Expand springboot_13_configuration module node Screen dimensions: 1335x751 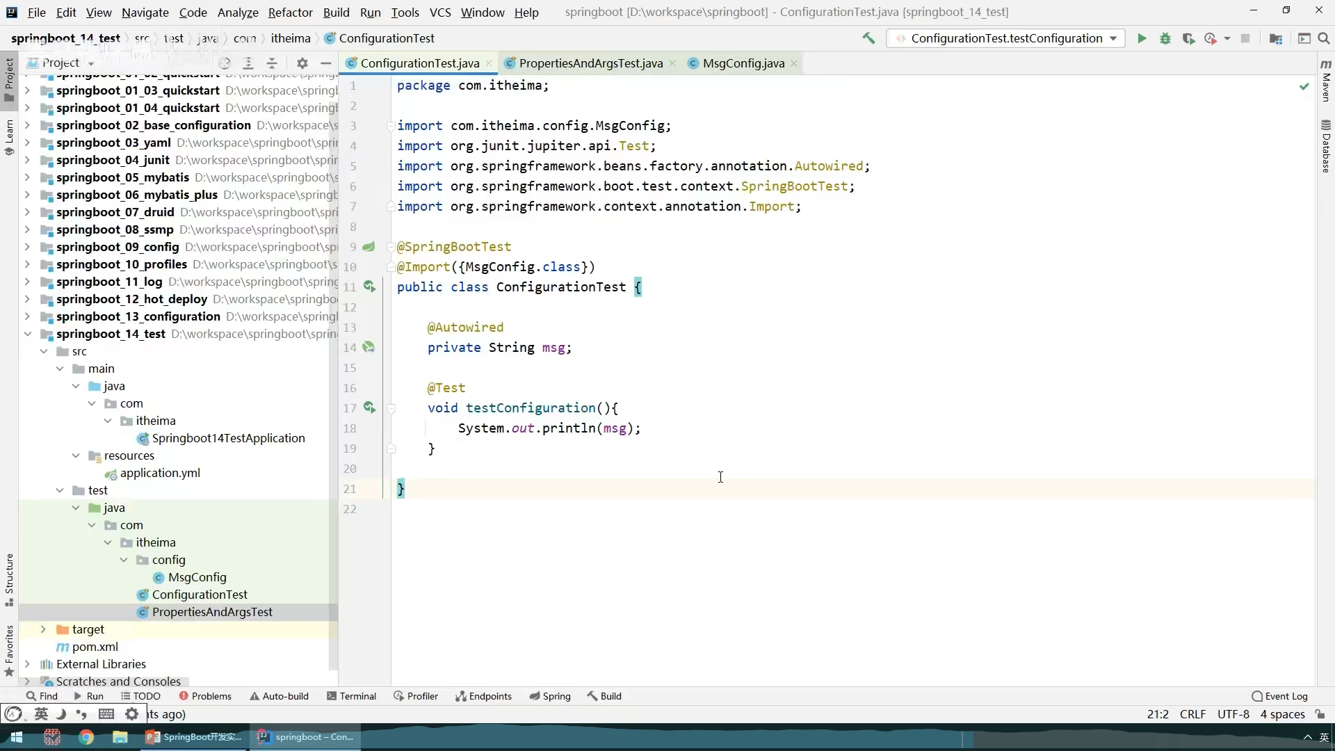[x=27, y=316]
